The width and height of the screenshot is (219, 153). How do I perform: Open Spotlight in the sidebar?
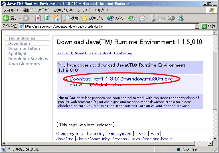click(17, 54)
